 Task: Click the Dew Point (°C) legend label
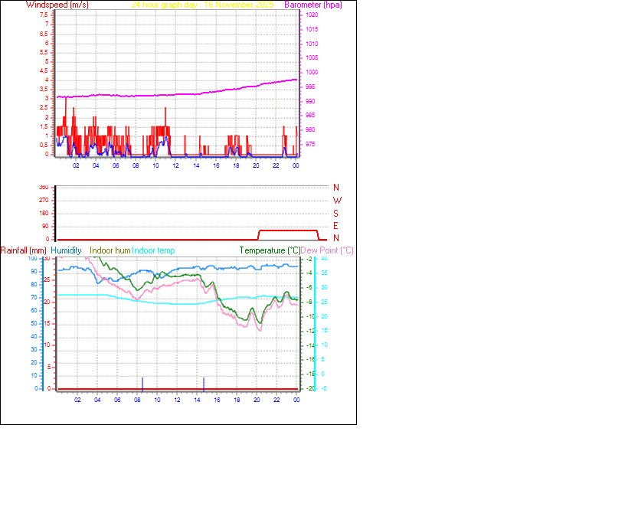click(x=329, y=250)
